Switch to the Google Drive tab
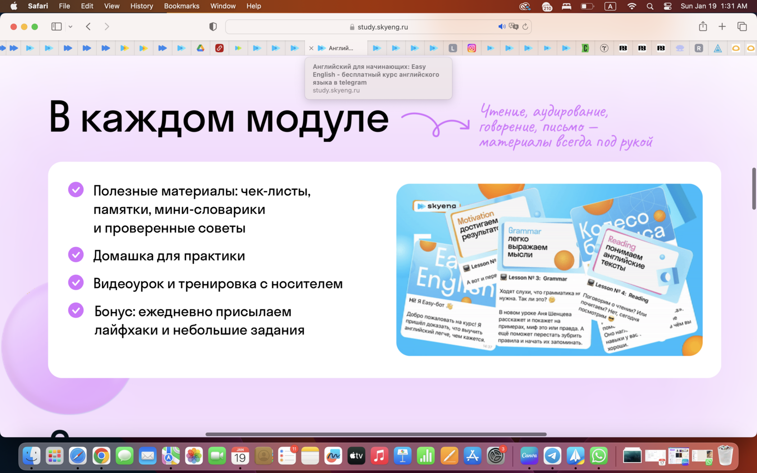Screen dimensions: 757x473 click(201, 48)
